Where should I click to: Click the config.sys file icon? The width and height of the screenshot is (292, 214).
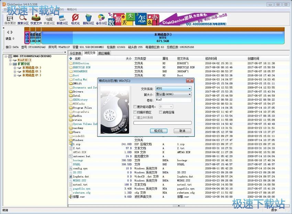pyautogui.click(x=71, y=169)
